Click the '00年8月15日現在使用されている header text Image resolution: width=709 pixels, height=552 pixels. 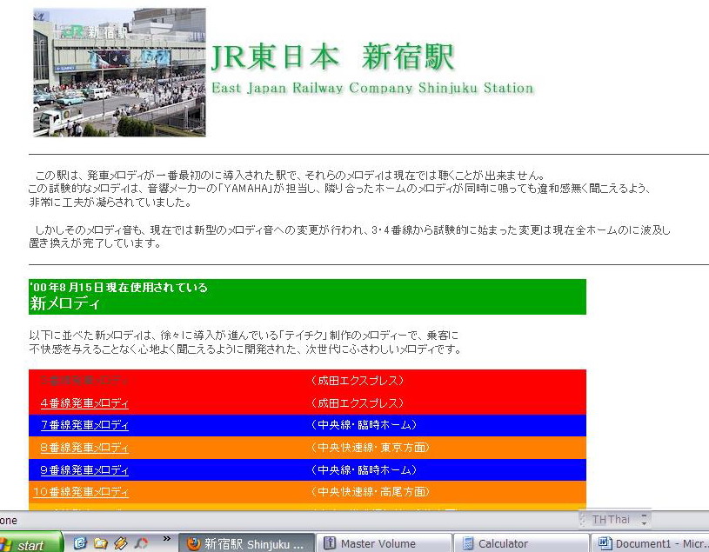[118, 287]
